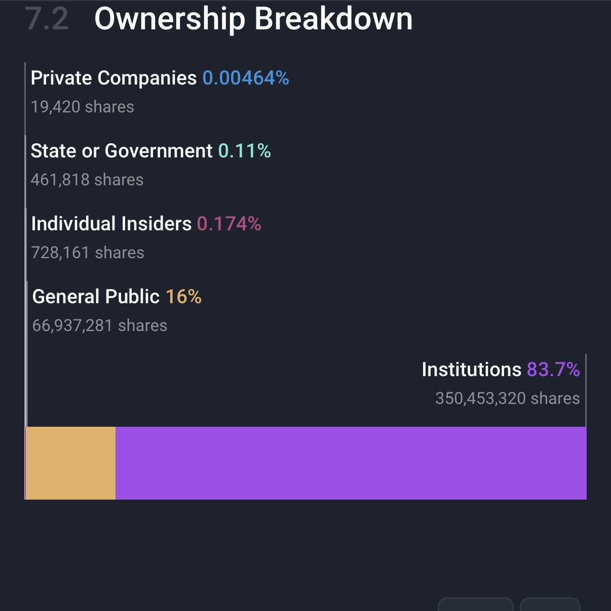This screenshot has height=611, width=611.
Task: Click the blue 0.00464% percentage
Action: [246, 78]
